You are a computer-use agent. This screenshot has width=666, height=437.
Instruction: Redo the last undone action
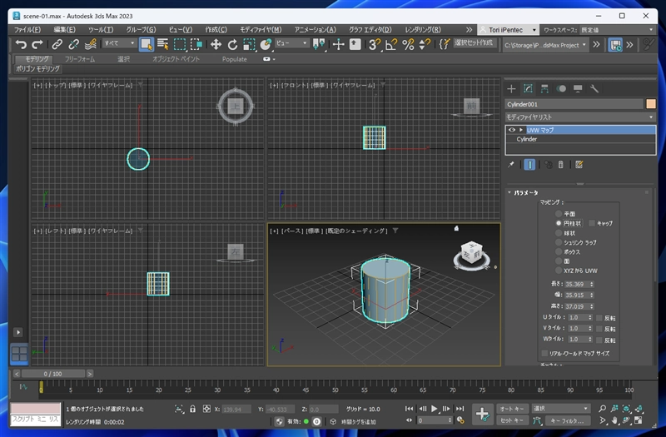tap(37, 44)
